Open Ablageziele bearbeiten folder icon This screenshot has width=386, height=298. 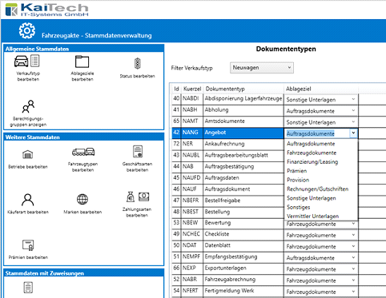coord(82,62)
